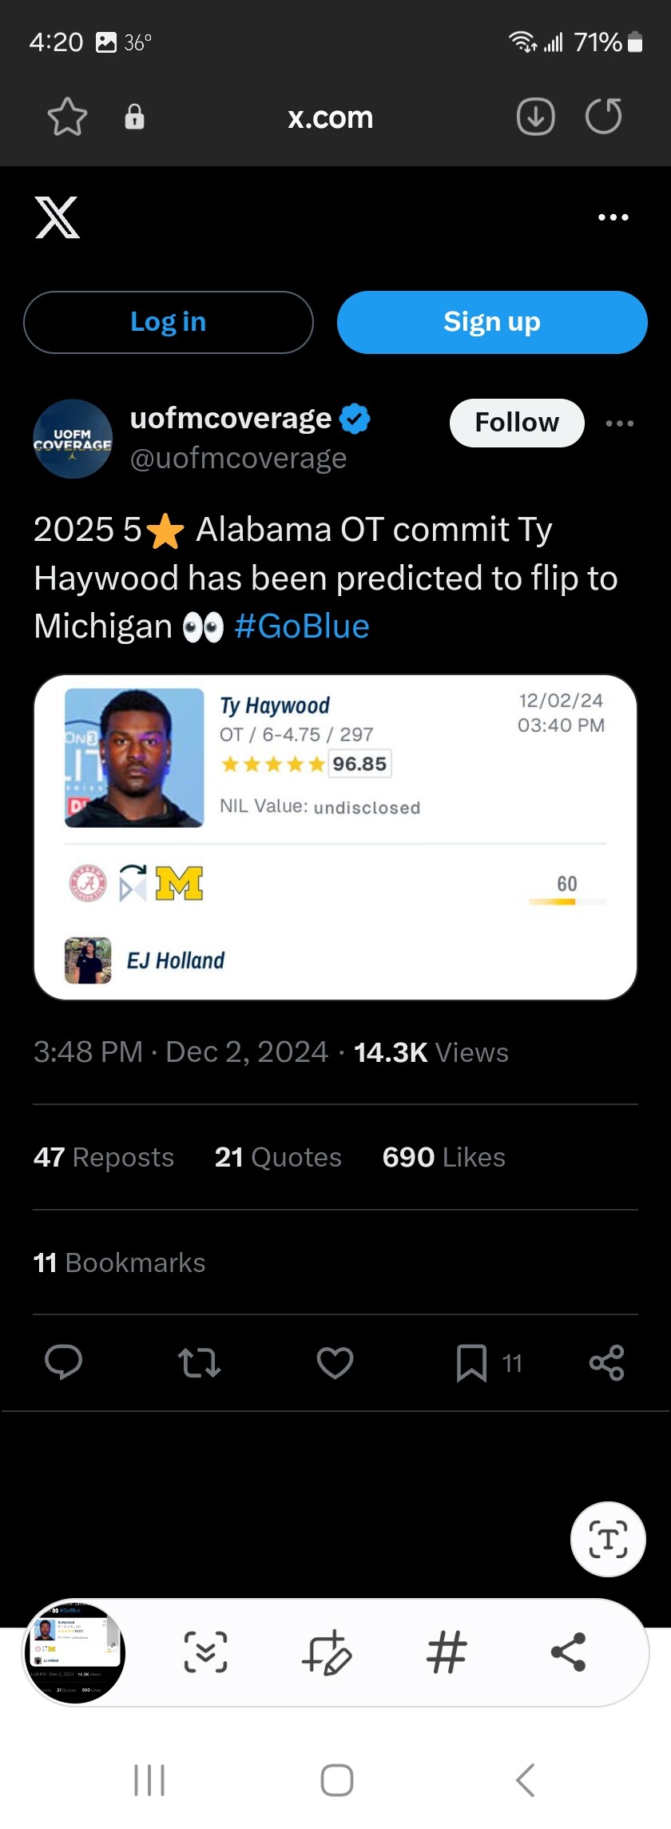
Task: Follow the uofmcoverage account
Action: 517,423
